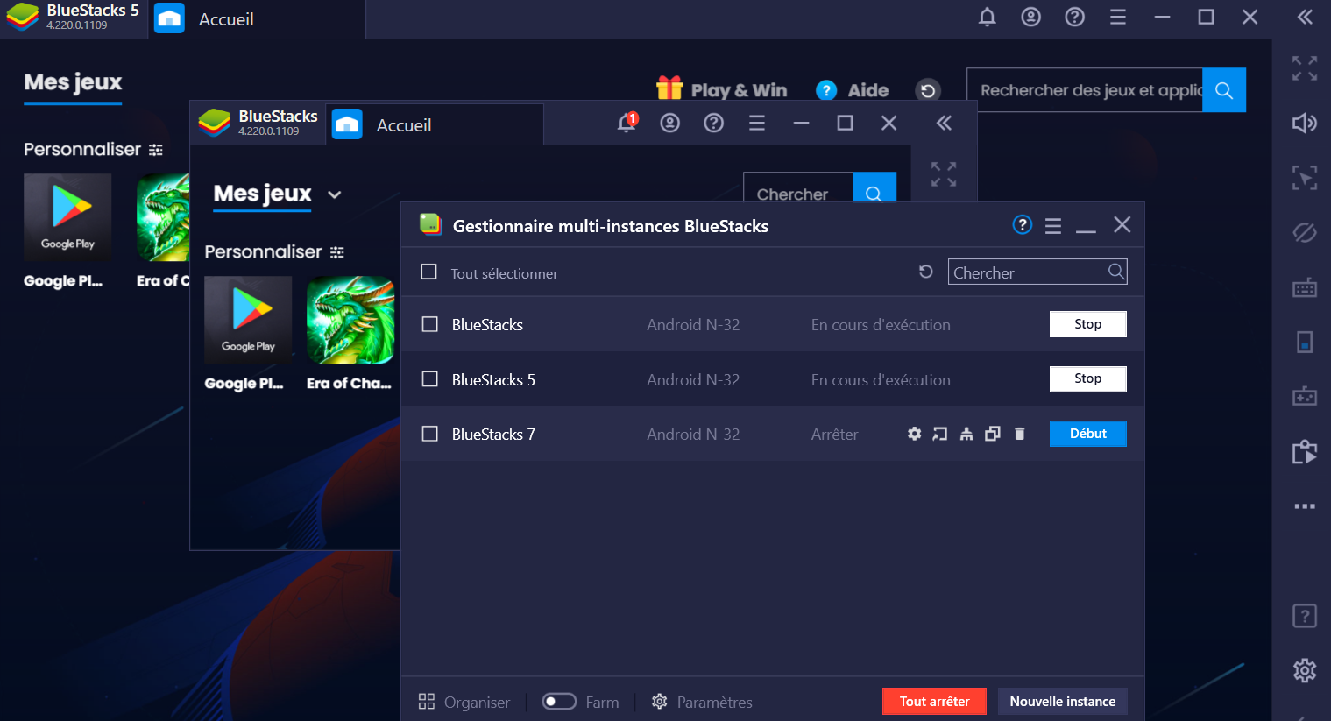
Task: Check the BlueStacks instance checkbox
Action: click(430, 324)
